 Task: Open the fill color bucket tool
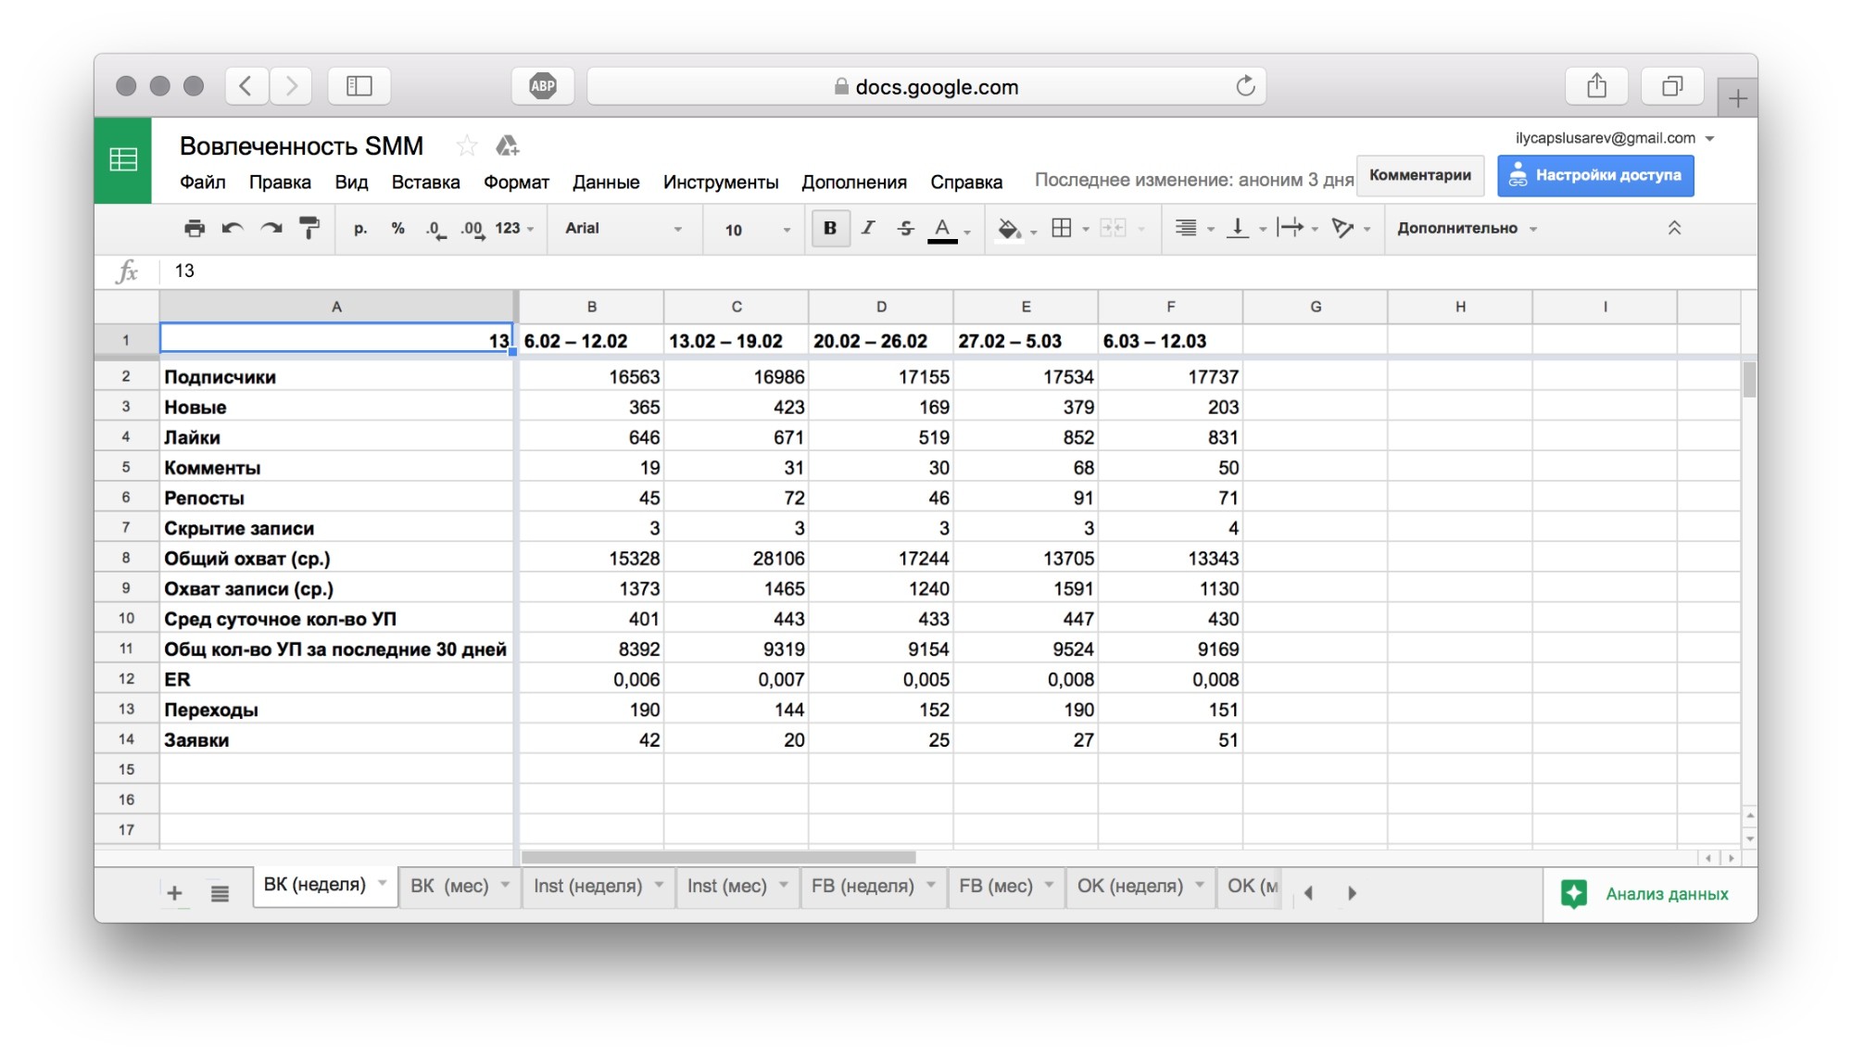tap(1008, 228)
